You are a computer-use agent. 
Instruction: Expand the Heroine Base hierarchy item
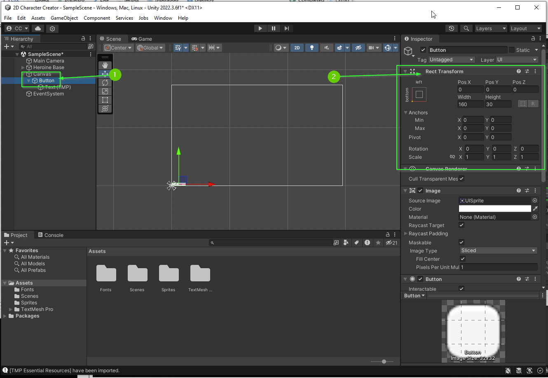coord(23,67)
